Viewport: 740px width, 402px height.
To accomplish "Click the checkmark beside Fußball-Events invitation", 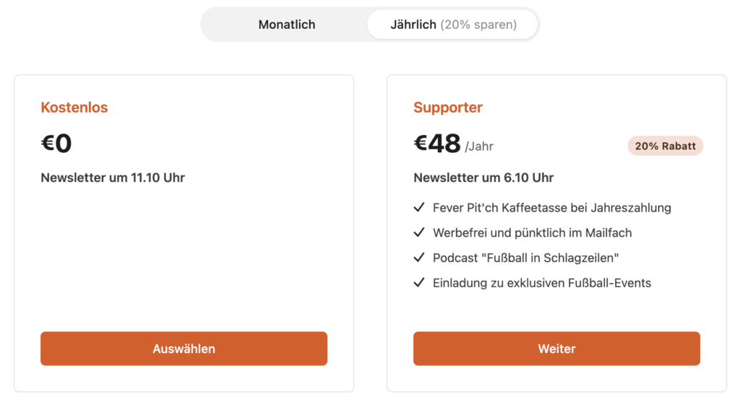I will [418, 283].
